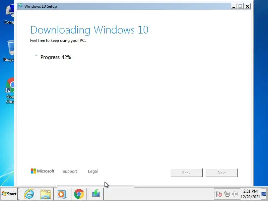Launch Windows Media Player from taskbar

pos(62,194)
